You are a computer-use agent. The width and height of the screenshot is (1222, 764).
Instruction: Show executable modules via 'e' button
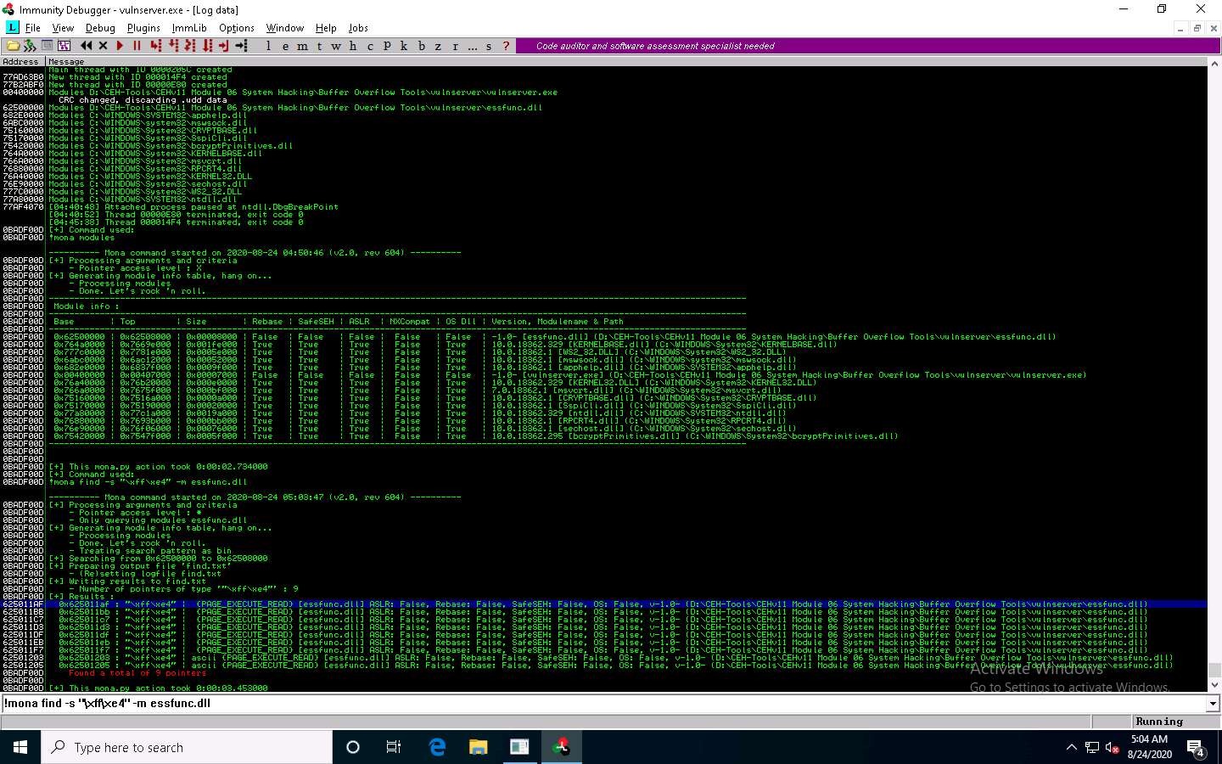click(285, 46)
